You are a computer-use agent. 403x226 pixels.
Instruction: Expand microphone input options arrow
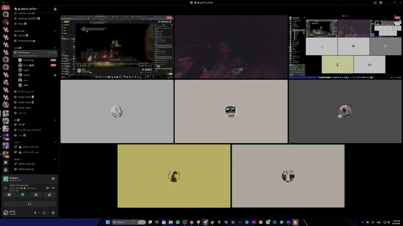pyautogui.click(x=39, y=213)
